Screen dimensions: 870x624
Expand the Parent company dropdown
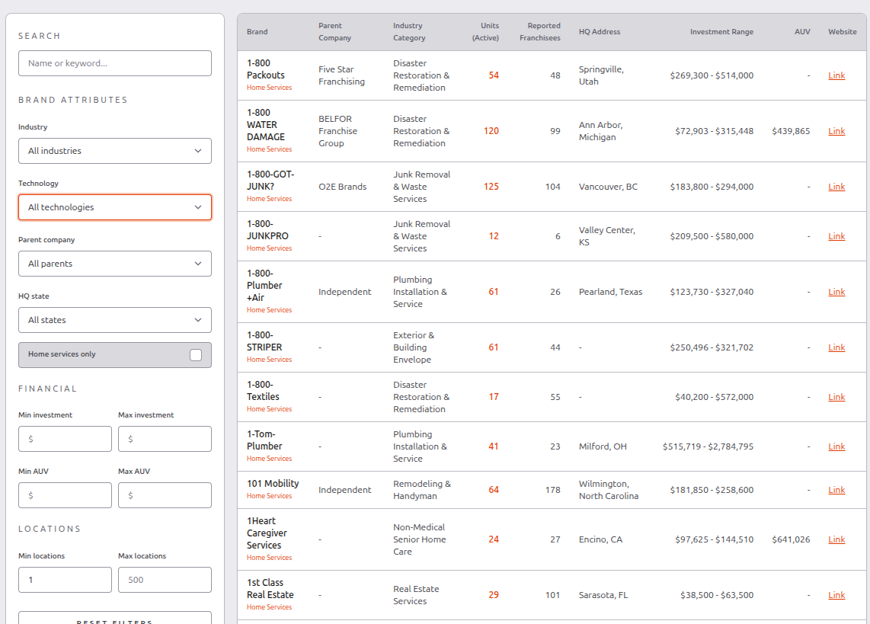click(x=114, y=264)
